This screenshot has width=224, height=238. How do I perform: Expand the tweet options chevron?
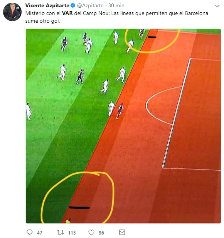(x=217, y=6)
